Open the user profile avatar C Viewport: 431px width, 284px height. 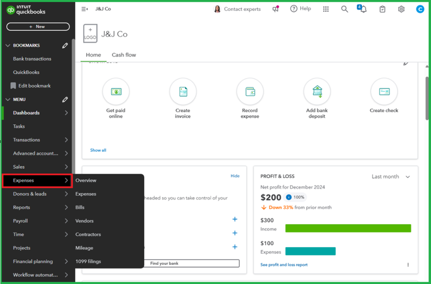420,9
